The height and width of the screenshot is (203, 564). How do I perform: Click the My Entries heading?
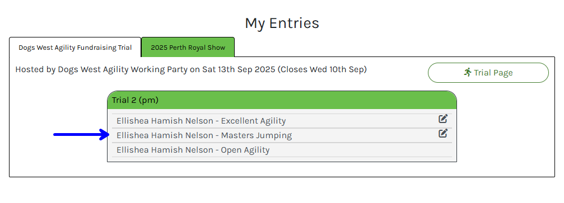pyautogui.click(x=282, y=23)
